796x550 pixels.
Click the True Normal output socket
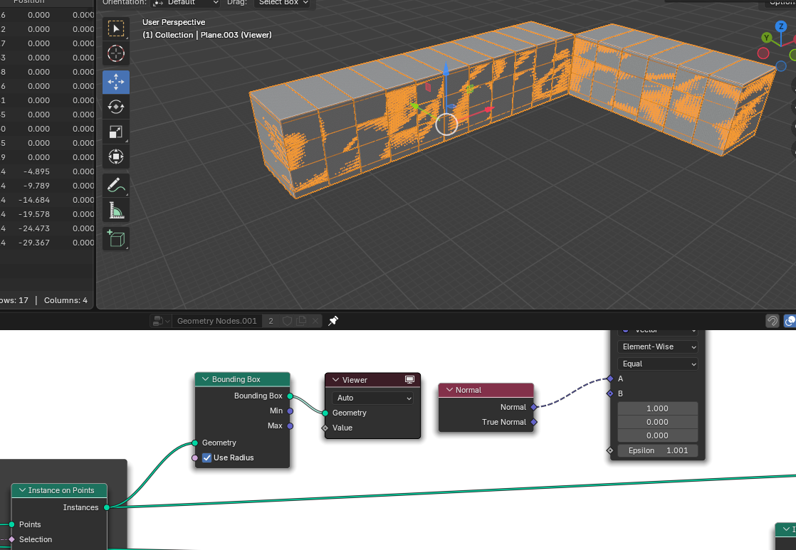[533, 422]
